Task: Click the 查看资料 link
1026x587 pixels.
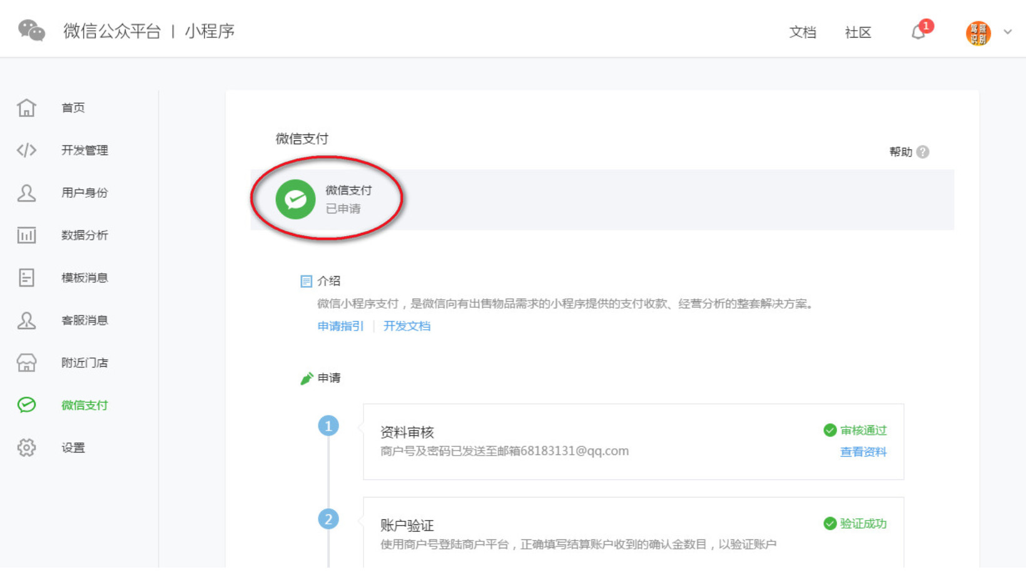Action: [863, 452]
